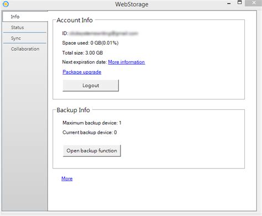Select the 'Space used: 0 GB(0.01%)' text

(x=90, y=43)
